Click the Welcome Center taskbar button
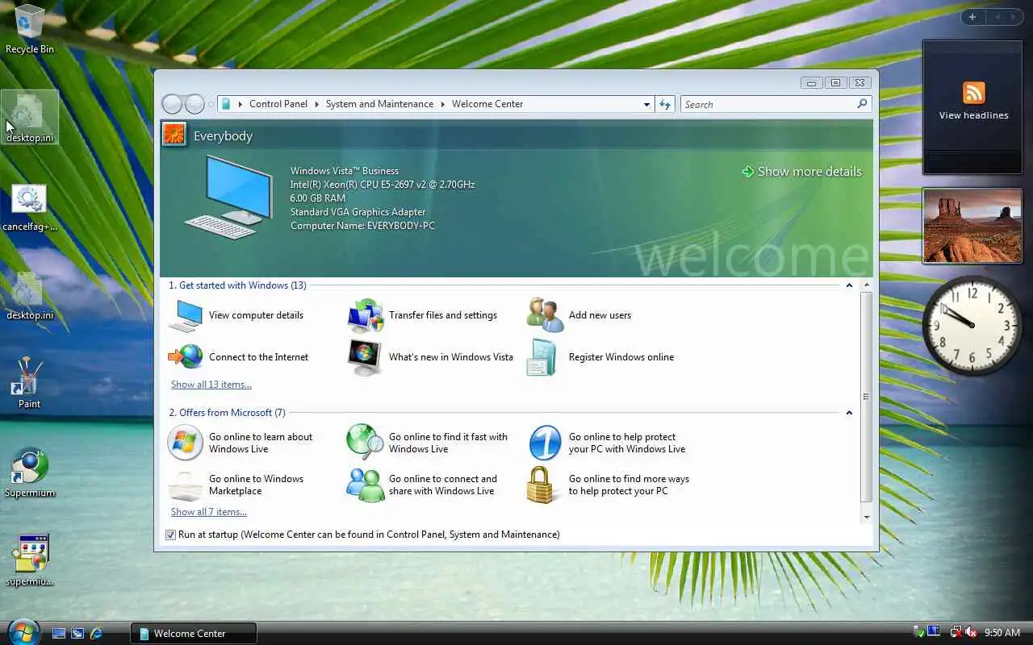Screen dimensions: 1033x645 point(194,634)
